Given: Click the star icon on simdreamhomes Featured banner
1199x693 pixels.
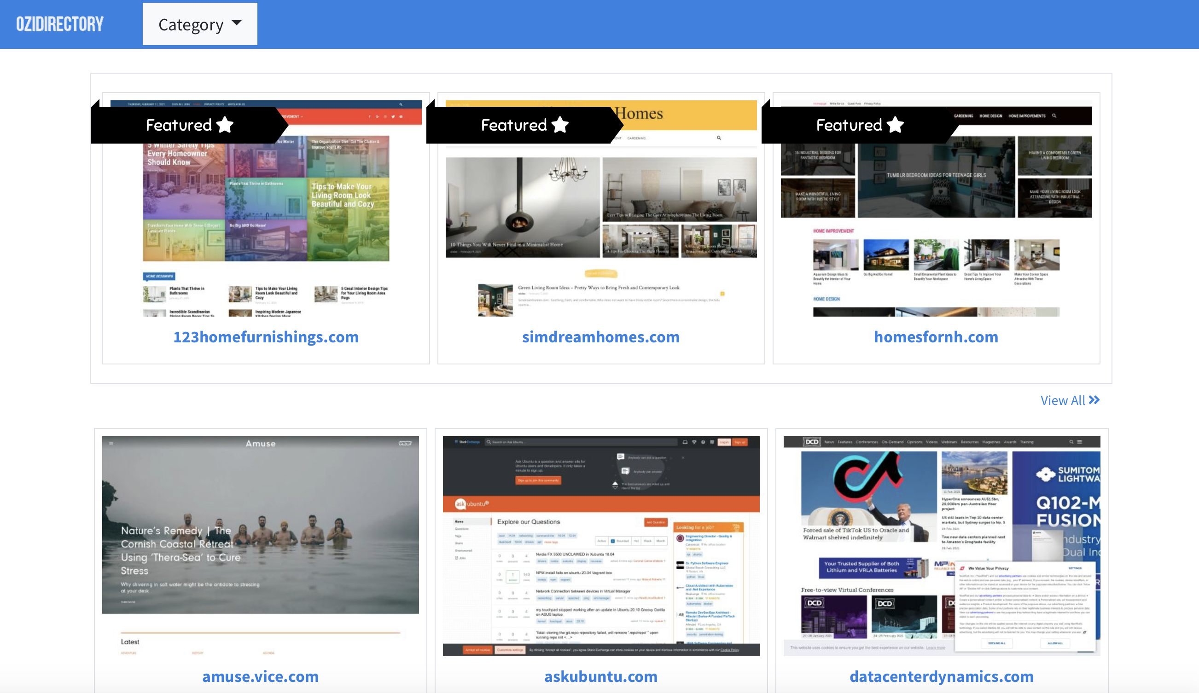Looking at the screenshot, I should 560,124.
